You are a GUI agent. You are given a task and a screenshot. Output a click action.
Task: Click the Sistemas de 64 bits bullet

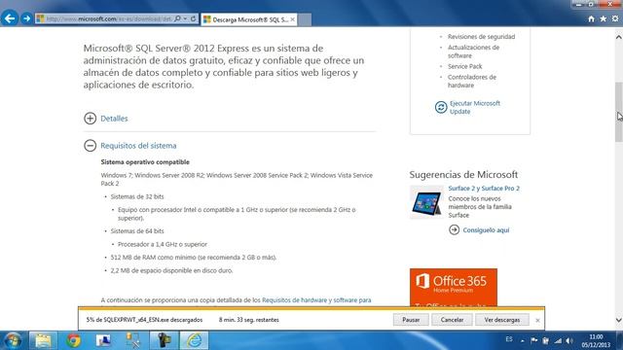point(137,231)
